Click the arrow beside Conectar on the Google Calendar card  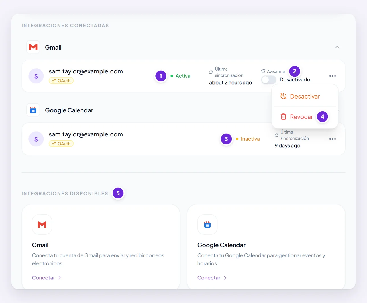tap(225, 278)
